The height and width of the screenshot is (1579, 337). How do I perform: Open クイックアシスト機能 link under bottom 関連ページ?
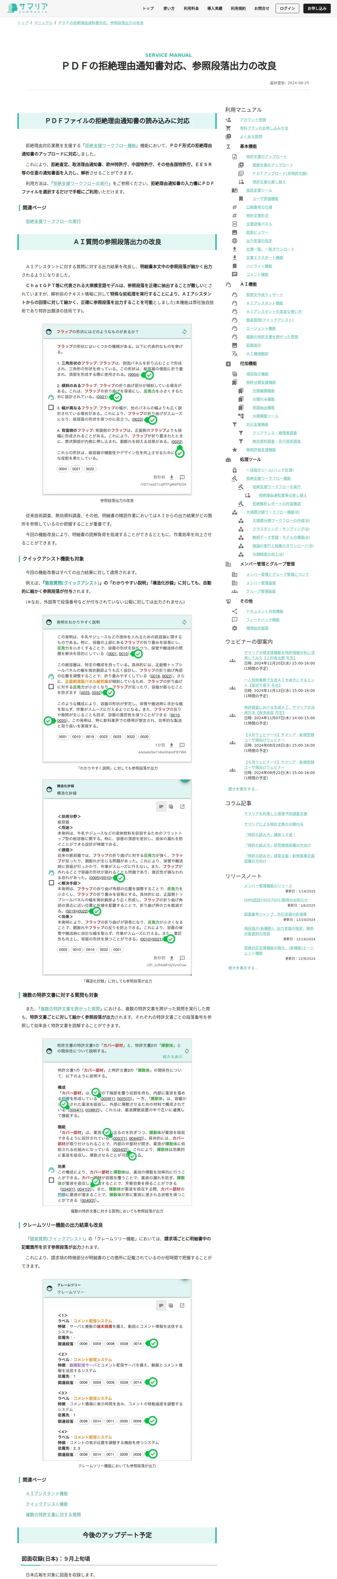47,1504
